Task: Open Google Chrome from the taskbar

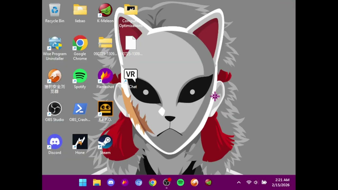Action: pyautogui.click(x=153, y=182)
